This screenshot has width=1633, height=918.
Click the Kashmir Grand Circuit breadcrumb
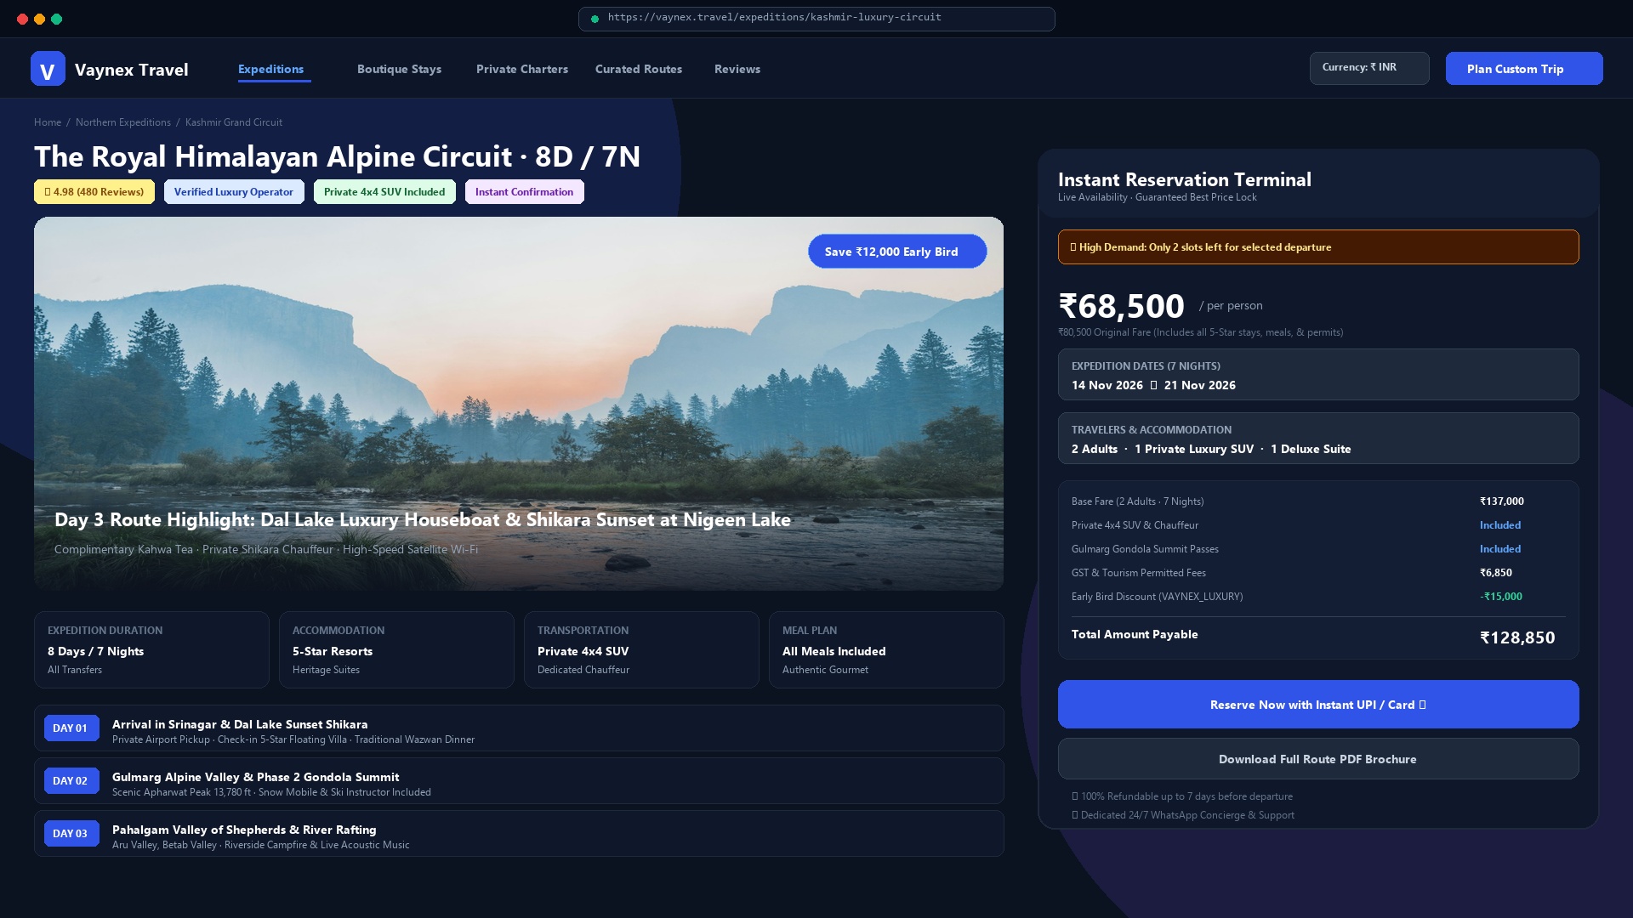click(234, 122)
